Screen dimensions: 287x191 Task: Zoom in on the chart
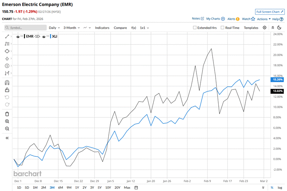point(7,121)
